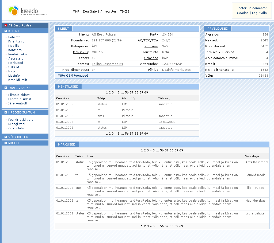Open the TBCIS top menu link

click(125, 11)
